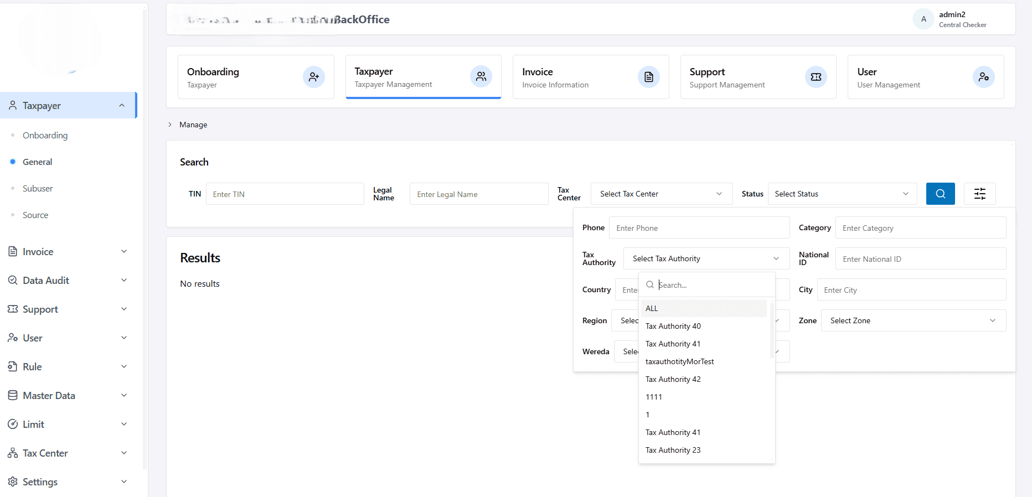Image resolution: width=1032 pixels, height=497 pixels.
Task: Select the 1111 option
Action: [704, 397]
